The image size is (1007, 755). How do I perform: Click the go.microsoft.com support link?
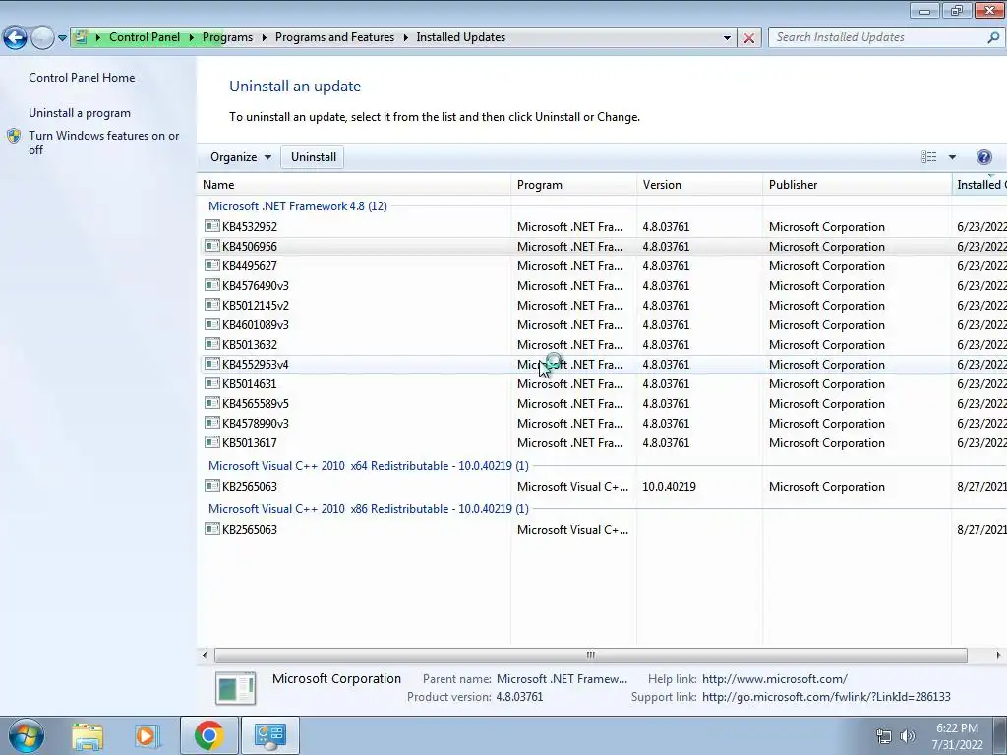click(x=826, y=697)
